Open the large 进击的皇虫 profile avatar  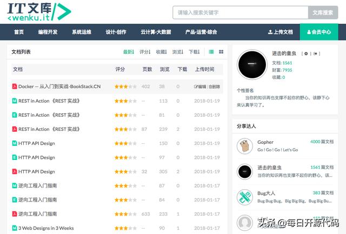pos(252,65)
